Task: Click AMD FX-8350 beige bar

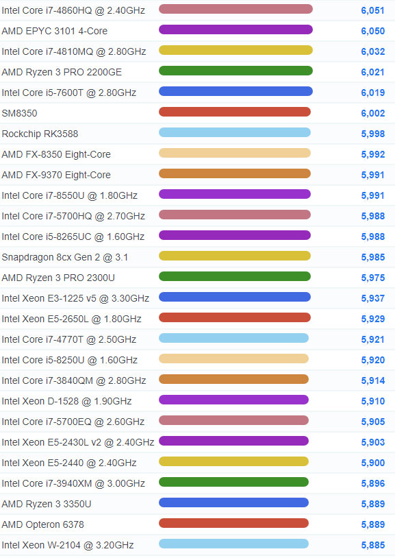Action: [235, 153]
